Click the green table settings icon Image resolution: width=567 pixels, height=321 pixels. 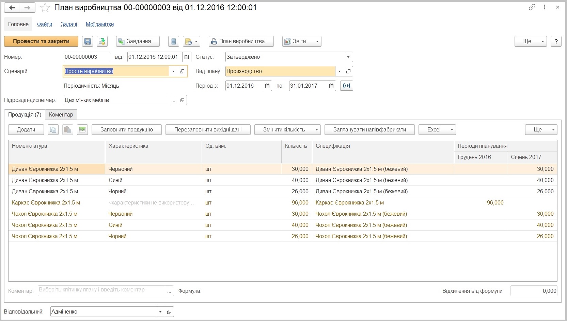coord(82,130)
